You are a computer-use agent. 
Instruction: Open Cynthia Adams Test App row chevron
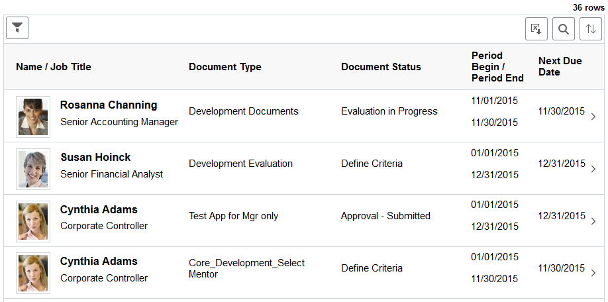593,221
